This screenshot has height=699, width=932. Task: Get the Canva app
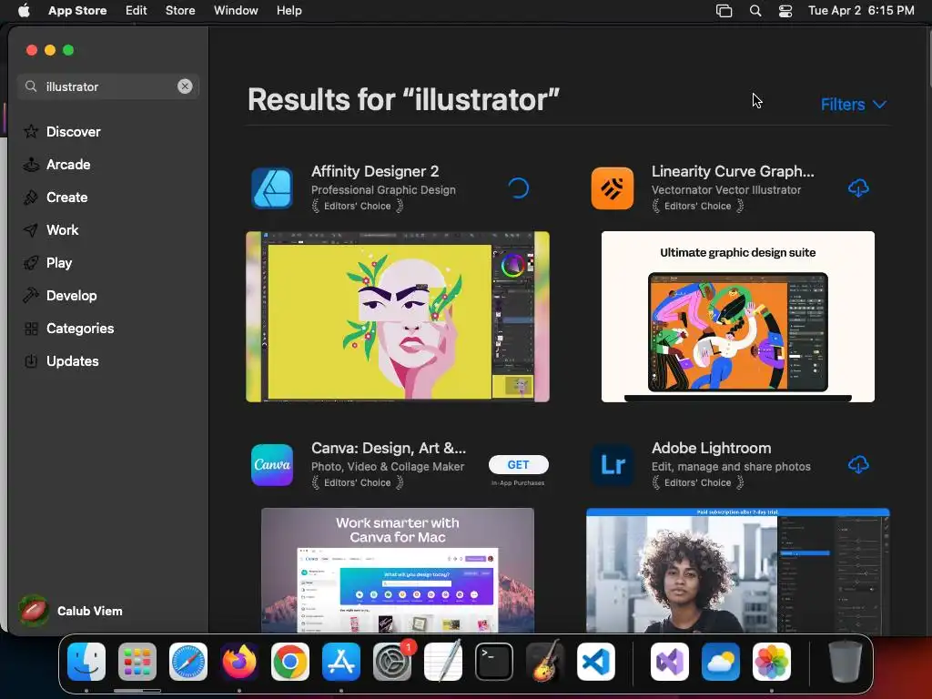pos(518,465)
